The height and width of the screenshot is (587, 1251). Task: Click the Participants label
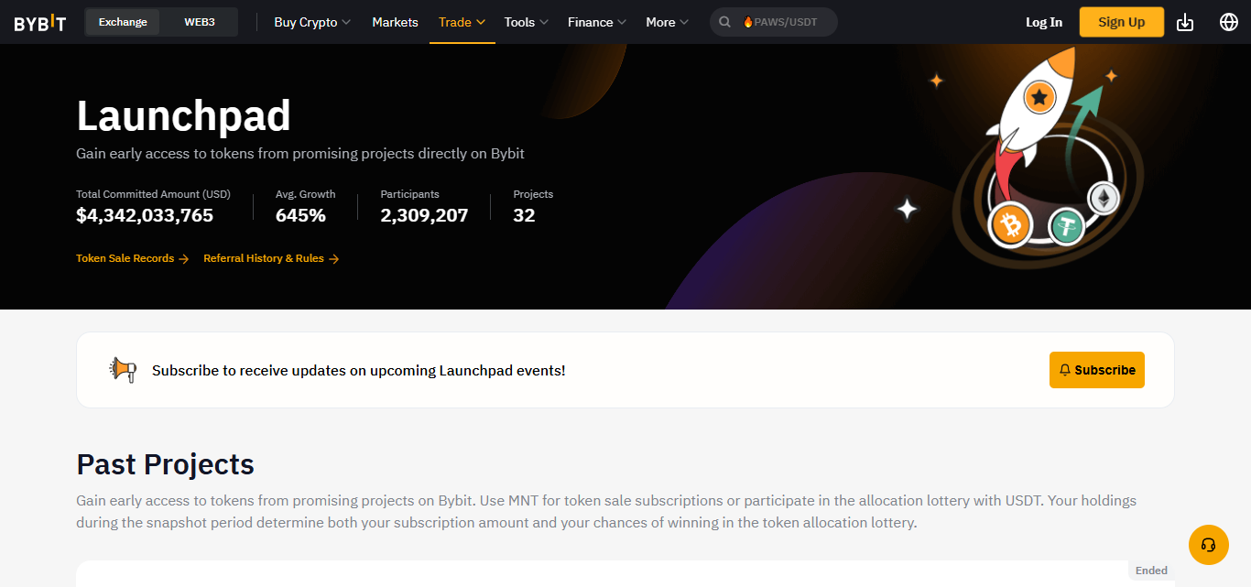coord(410,194)
